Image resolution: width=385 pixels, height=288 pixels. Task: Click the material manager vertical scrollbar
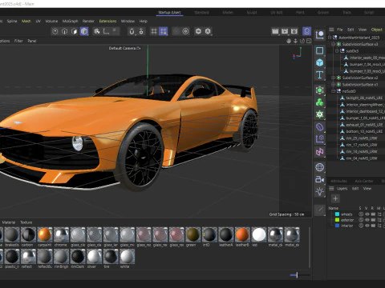[310, 248]
